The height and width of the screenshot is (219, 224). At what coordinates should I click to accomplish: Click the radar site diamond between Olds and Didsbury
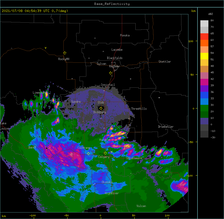pos(101,108)
